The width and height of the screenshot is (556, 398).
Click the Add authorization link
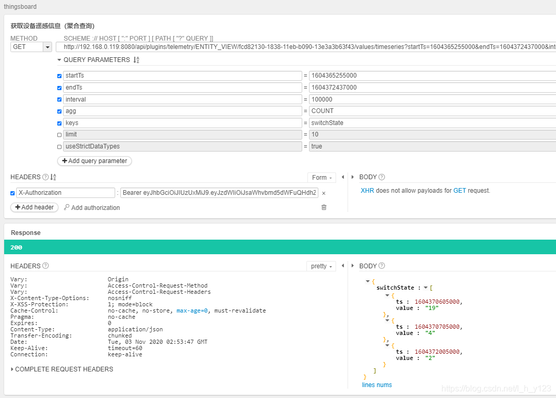(x=95, y=208)
